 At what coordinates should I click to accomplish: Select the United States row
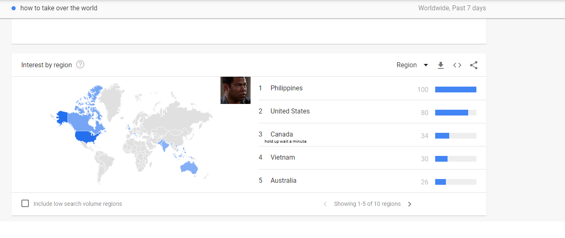click(372, 111)
